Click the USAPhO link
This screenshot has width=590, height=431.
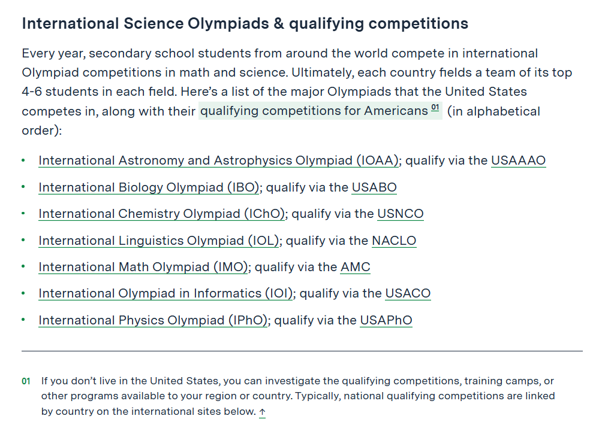coord(386,320)
